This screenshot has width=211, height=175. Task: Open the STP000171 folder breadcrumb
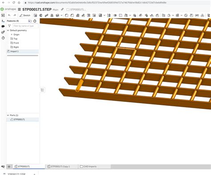click(x=76, y=9)
